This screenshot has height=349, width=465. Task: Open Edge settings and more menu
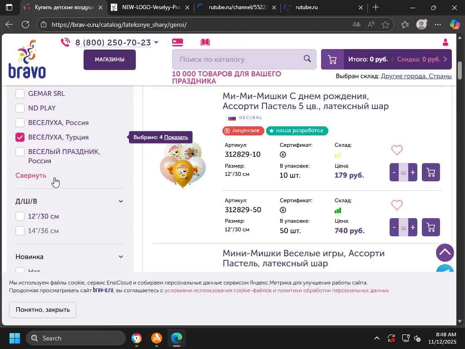[x=438, y=25]
